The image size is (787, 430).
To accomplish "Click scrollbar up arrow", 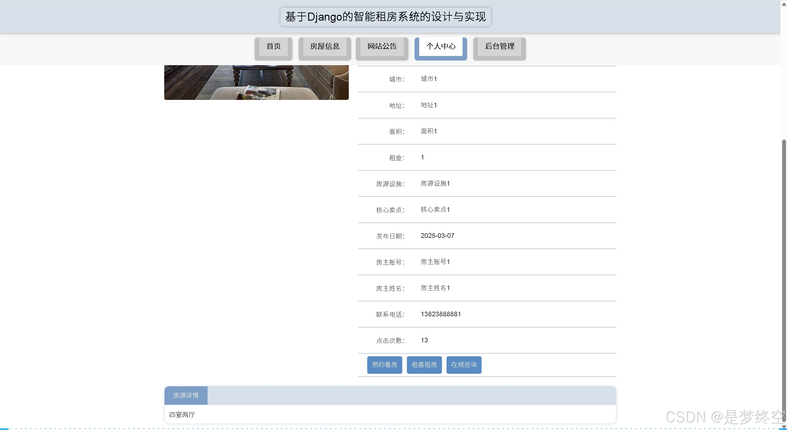I will (x=784, y=4).
